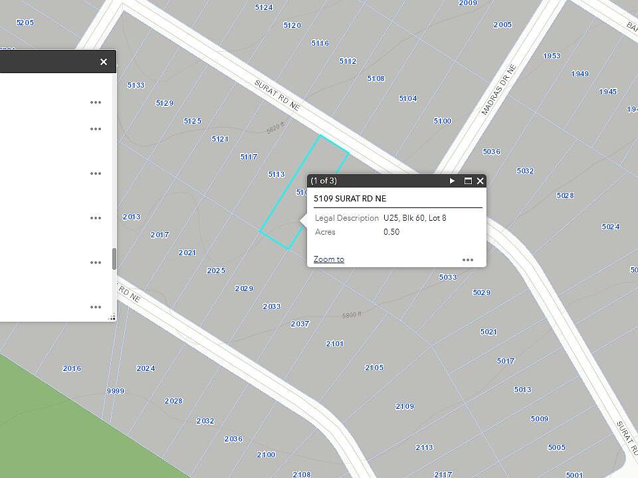
Task: Close the 5109 SURAT RD NE popup
Action: [480, 181]
